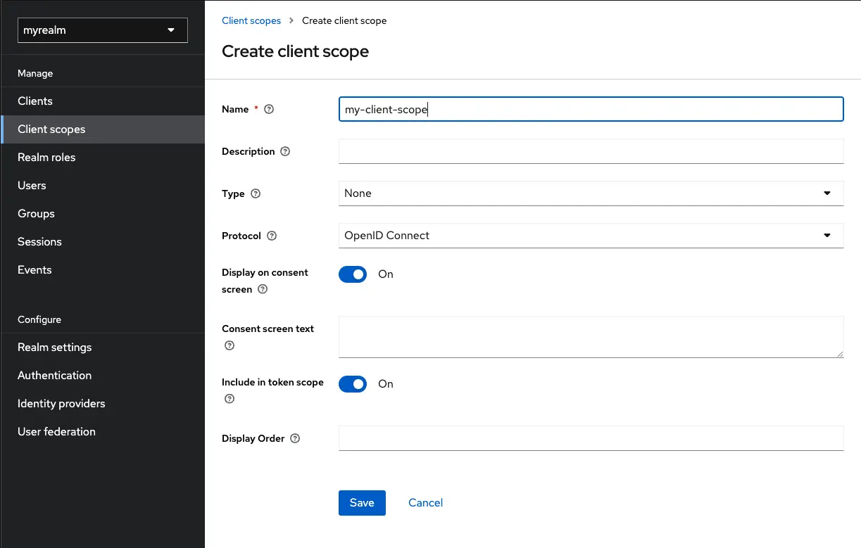Click the help icon next to Description
The width and height of the screenshot is (861, 548).
point(284,151)
